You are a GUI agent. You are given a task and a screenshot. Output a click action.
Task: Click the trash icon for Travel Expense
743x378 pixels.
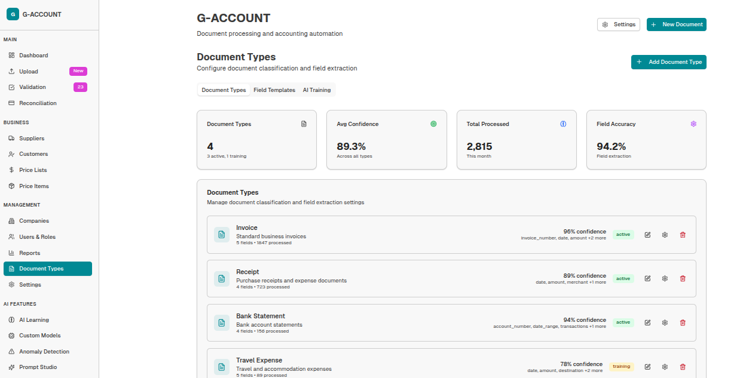point(683,367)
